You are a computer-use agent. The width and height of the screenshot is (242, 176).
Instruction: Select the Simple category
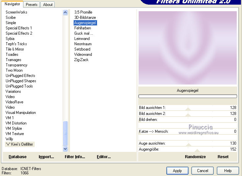coord(11,23)
